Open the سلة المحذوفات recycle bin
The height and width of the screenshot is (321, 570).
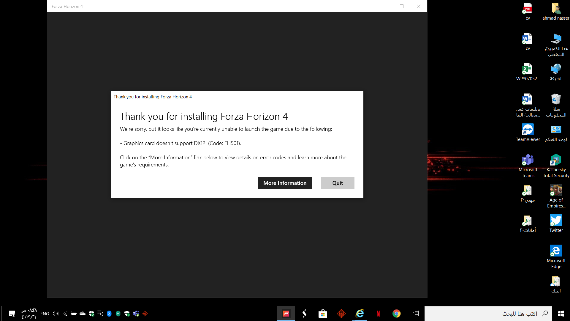point(556,105)
